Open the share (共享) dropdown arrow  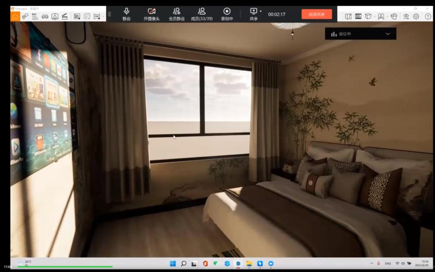coord(261,11)
